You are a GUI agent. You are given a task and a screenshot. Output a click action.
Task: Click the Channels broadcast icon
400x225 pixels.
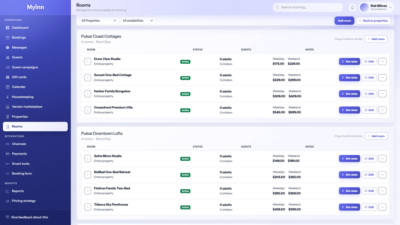7,144
